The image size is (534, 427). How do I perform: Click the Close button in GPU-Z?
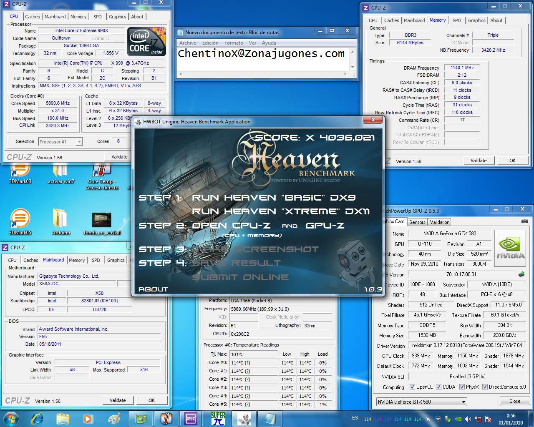pyautogui.click(x=514, y=401)
